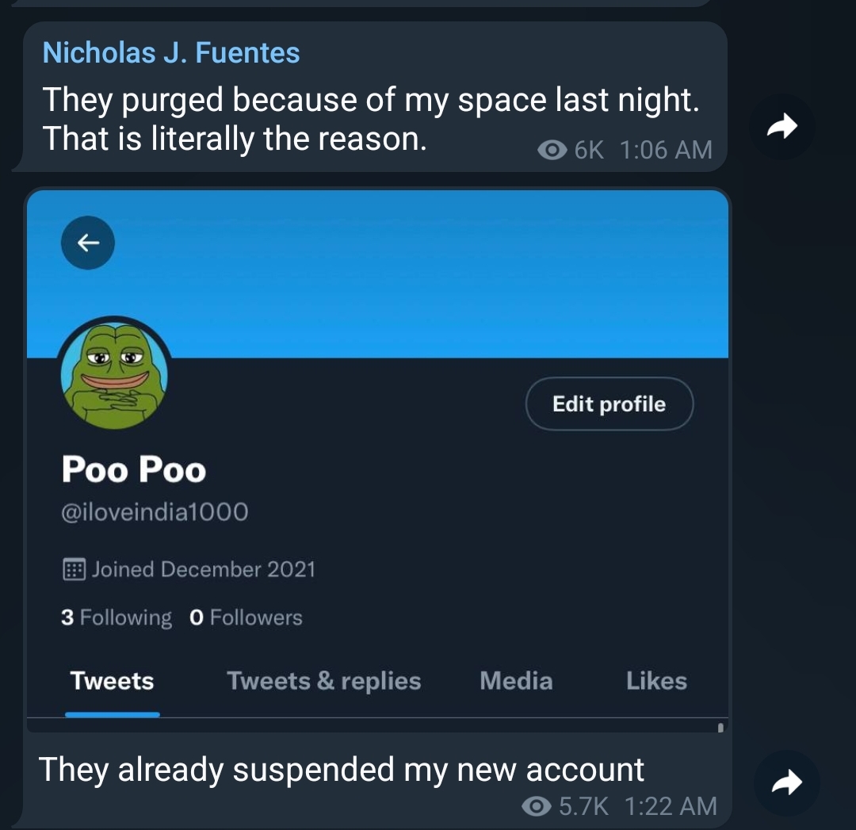Click the @iloveindia1000 handle

(x=155, y=512)
